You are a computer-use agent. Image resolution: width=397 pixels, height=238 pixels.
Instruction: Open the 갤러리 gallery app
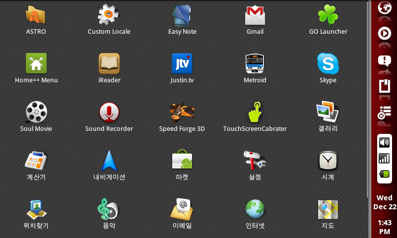pyautogui.click(x=328, y=111)
